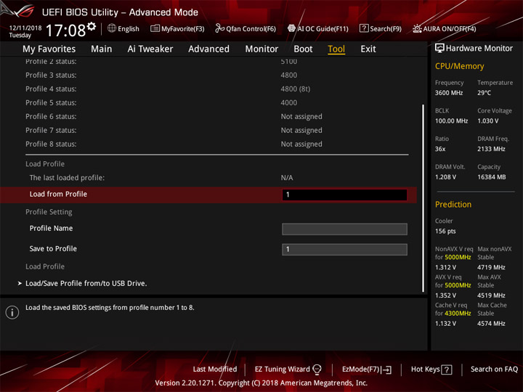Click the Prediction heading
The image size is (523, 392).
point(453,204)
